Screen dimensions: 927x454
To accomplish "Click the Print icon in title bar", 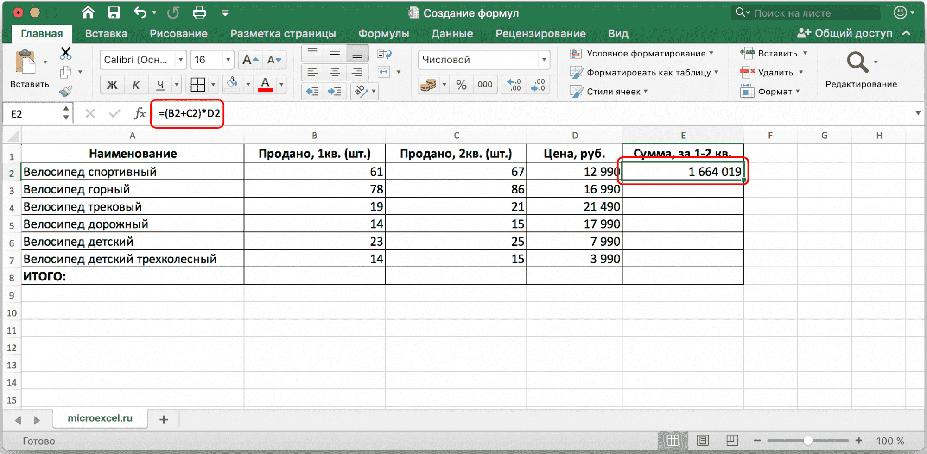I will (199, 12).
